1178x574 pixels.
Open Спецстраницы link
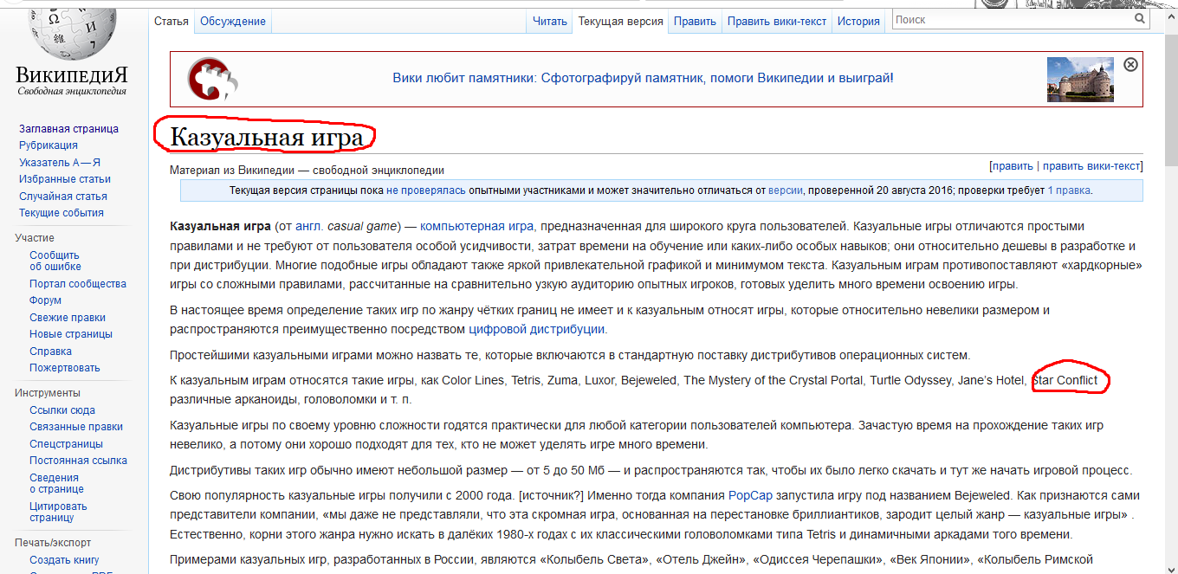[x=66, y=444]
